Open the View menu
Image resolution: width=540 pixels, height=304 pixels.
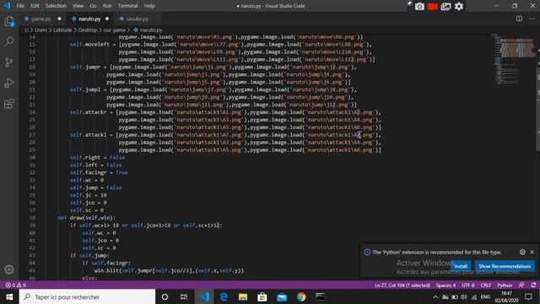(78, 6)
